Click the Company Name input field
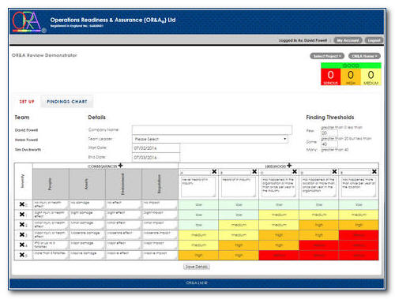Screen dimensions: 395x299 pyautogui.click(x=212, y=129)
